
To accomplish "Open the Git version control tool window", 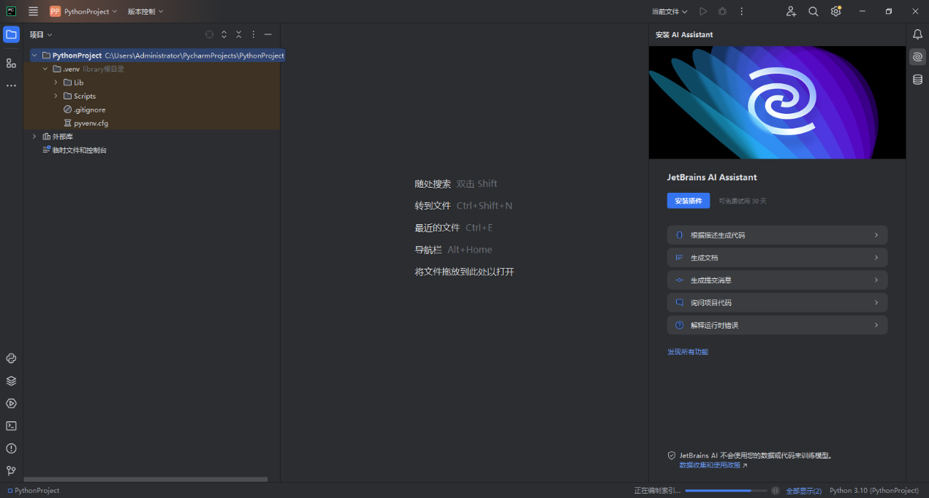I will click(x=11, y=471).
